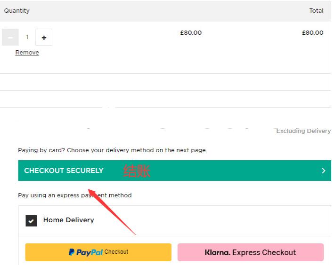Viewport: 335px width, 265px height.
Task: Click the Checkout Securely button
Action: click(174, 171)
